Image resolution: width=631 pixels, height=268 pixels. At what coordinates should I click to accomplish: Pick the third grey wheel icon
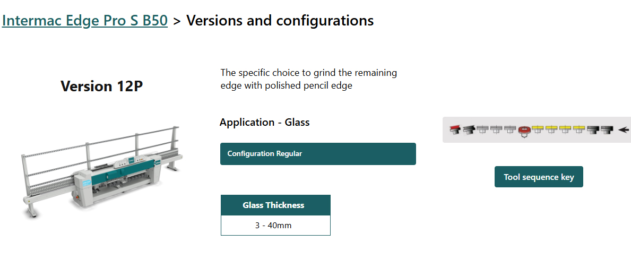(509, 129)
